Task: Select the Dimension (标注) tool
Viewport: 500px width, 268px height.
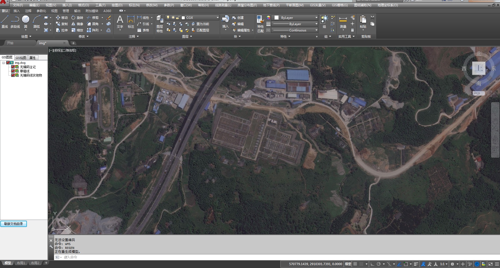Action: 131,22
